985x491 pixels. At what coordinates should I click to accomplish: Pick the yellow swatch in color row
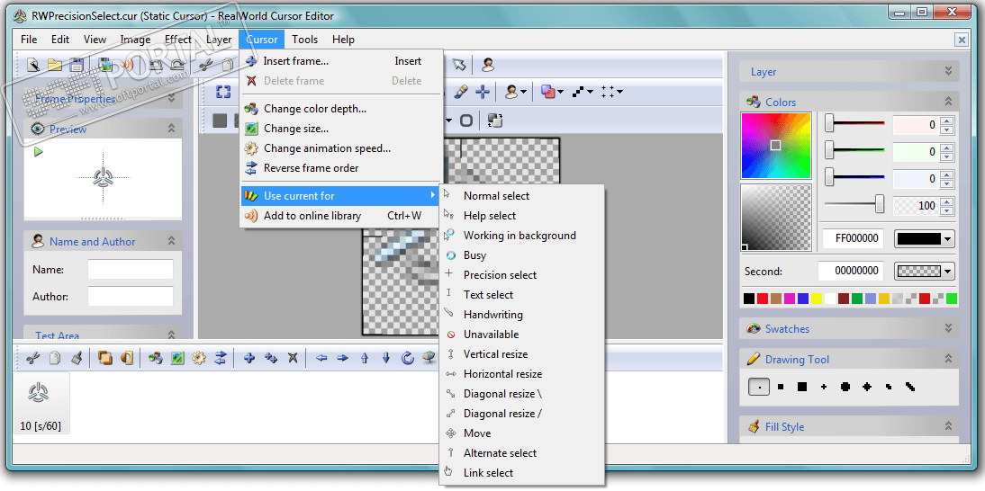click(817, 299)
